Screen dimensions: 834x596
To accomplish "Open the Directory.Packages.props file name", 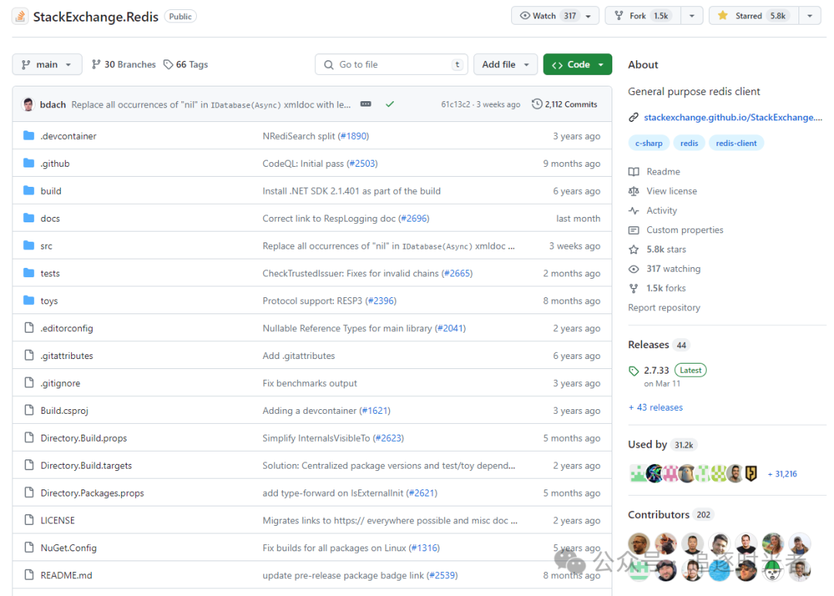I will pos(92,493).
